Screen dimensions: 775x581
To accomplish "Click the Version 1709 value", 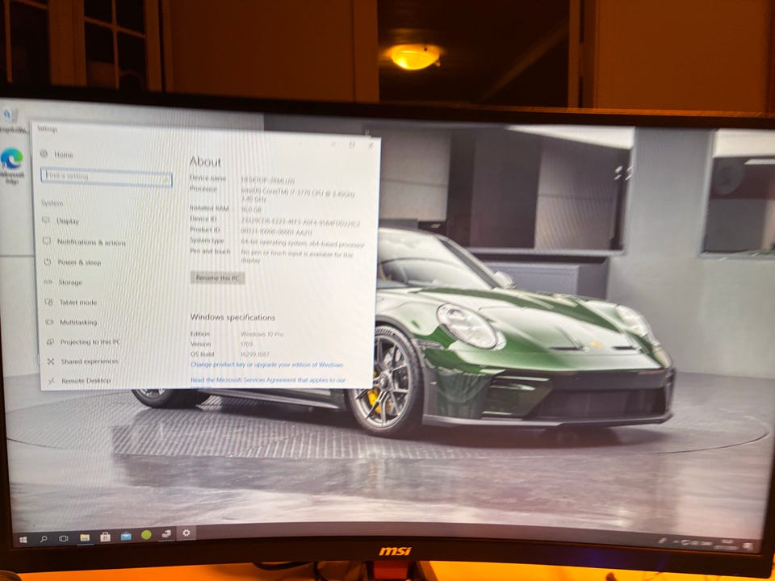I will [x=247, y=344].
